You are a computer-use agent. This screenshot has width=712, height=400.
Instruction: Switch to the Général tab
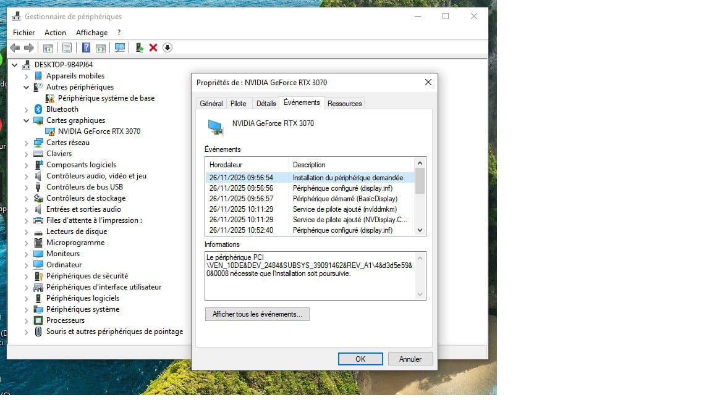tap(211, 104)
